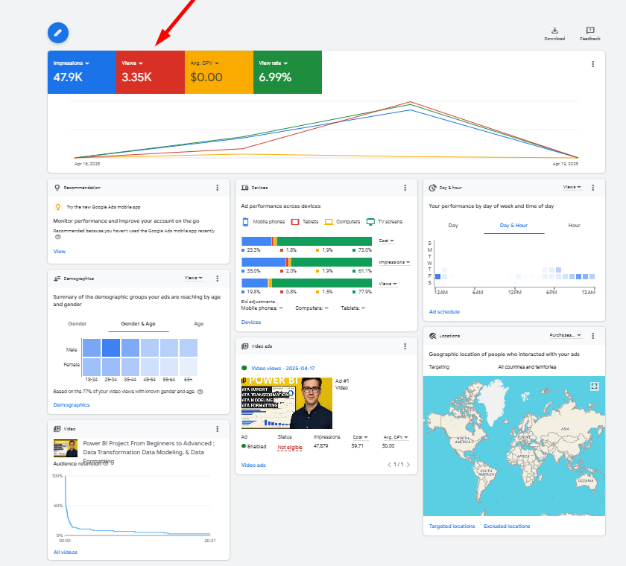Open the Devices card three-dot menu
Screen dimensions: 626x566
[405, 188]
